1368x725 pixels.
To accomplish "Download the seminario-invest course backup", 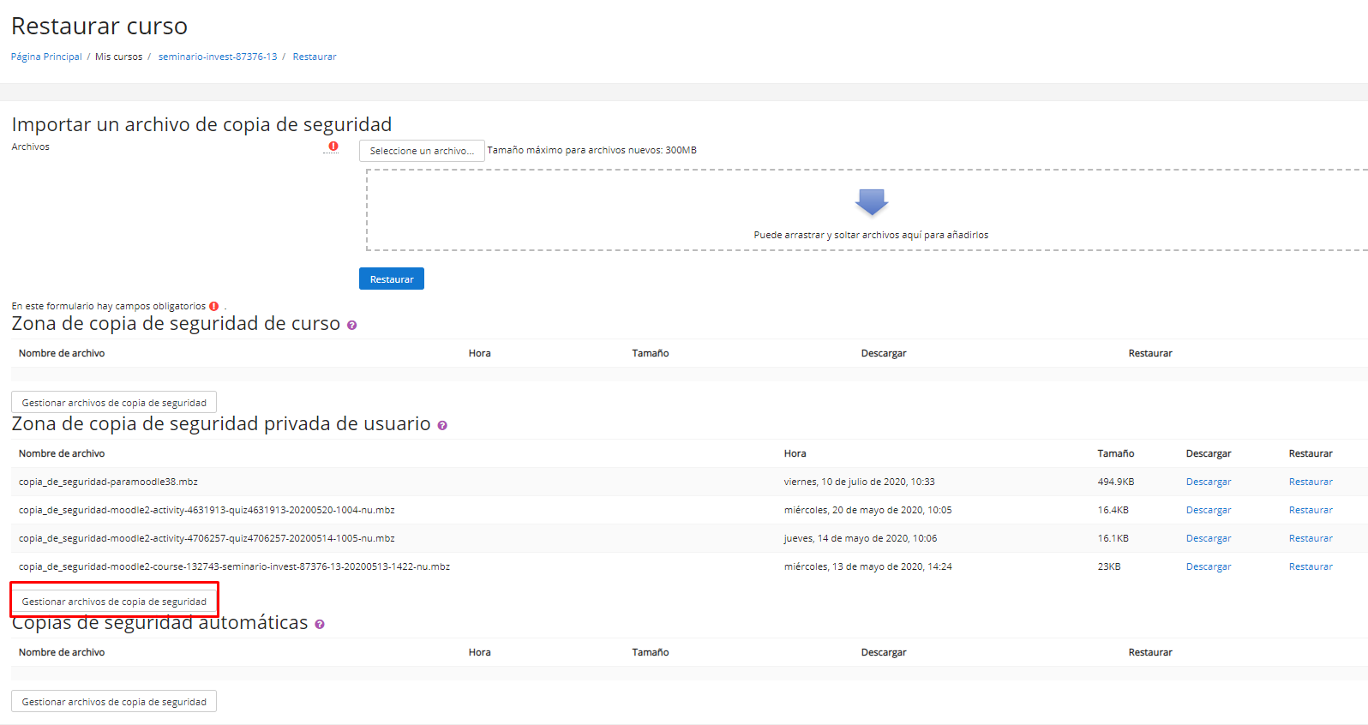I will (x=1208, y=566).
